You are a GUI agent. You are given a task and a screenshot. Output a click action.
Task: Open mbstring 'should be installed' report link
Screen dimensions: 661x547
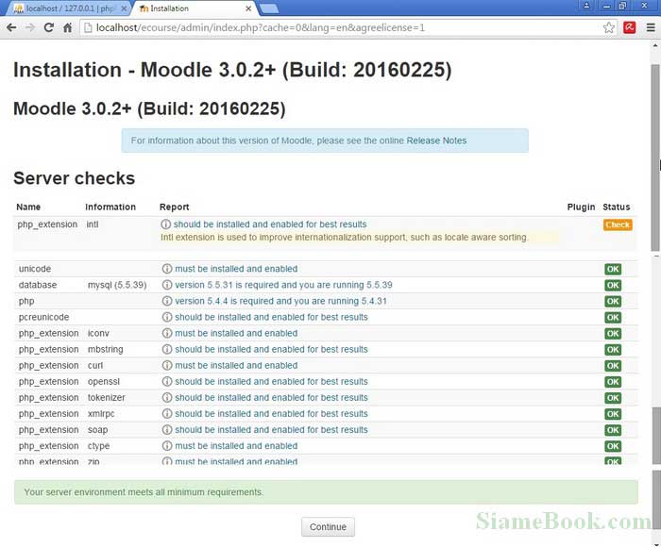pyautogui.click(x=271, y=349)
